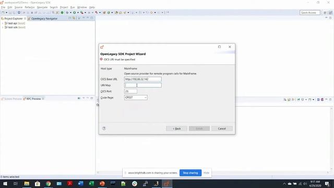Open the Help menu
Image resolution: width=334 pixels, height=188 pixels.
[x=92, y=7]
